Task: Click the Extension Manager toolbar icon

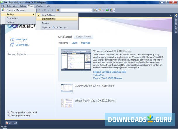Action: [111, 10]
